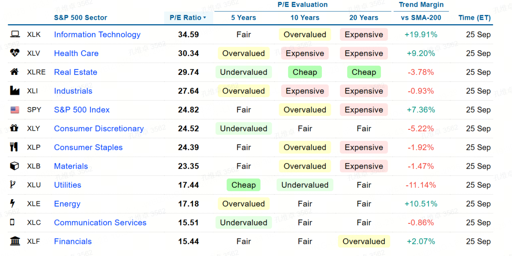The image size is (512, 256).
Task: Click the gift icon for Consumer Discretionary
Action: pyautogui.click(x=14, y=128)
